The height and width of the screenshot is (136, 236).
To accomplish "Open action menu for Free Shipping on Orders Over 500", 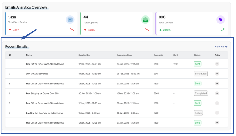I will (x=217, y=93).
